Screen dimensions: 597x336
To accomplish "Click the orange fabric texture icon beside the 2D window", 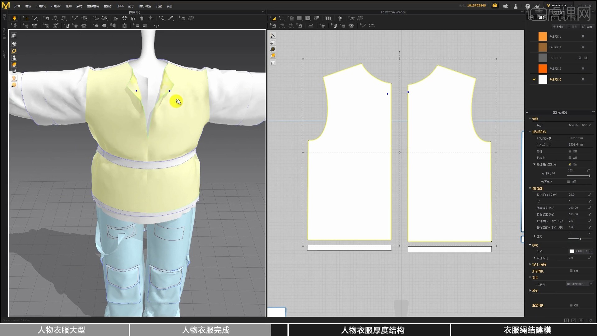I will click(273, 56).
